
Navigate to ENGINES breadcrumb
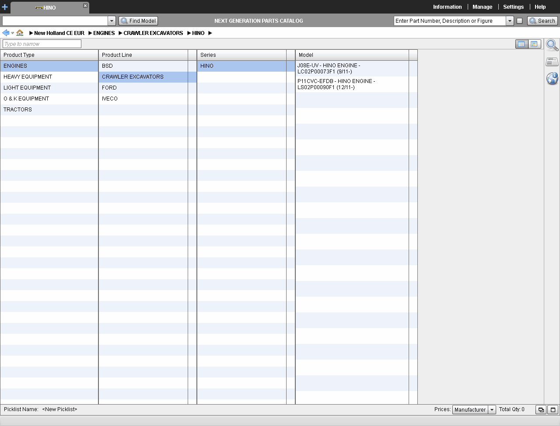[x=104, y=33]
